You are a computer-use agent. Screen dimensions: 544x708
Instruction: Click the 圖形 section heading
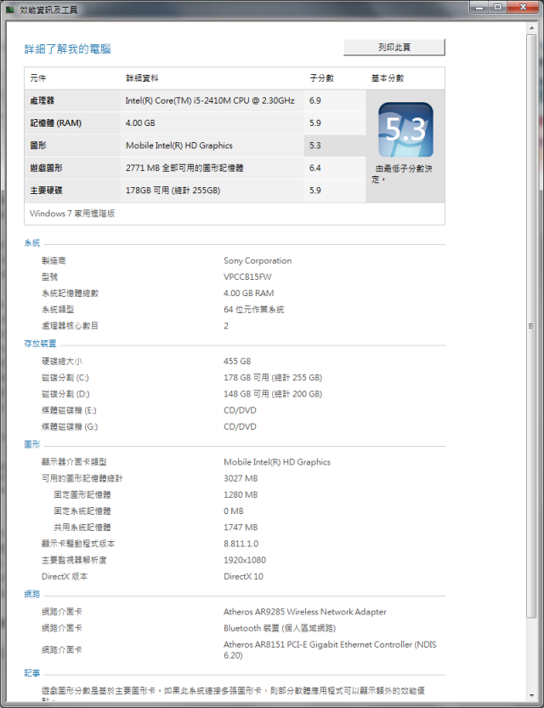coord(32,444)
